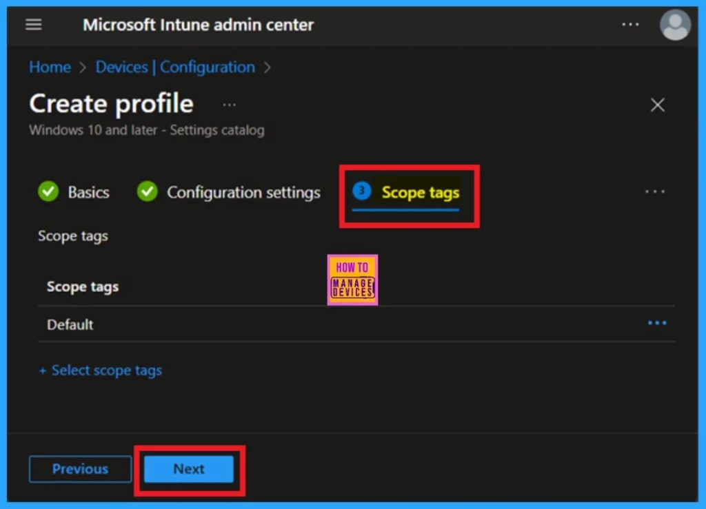This screenshot has width=706, height=509.
Task: Open the hamburger navigation menu
Action: click(x=33, y=24)
